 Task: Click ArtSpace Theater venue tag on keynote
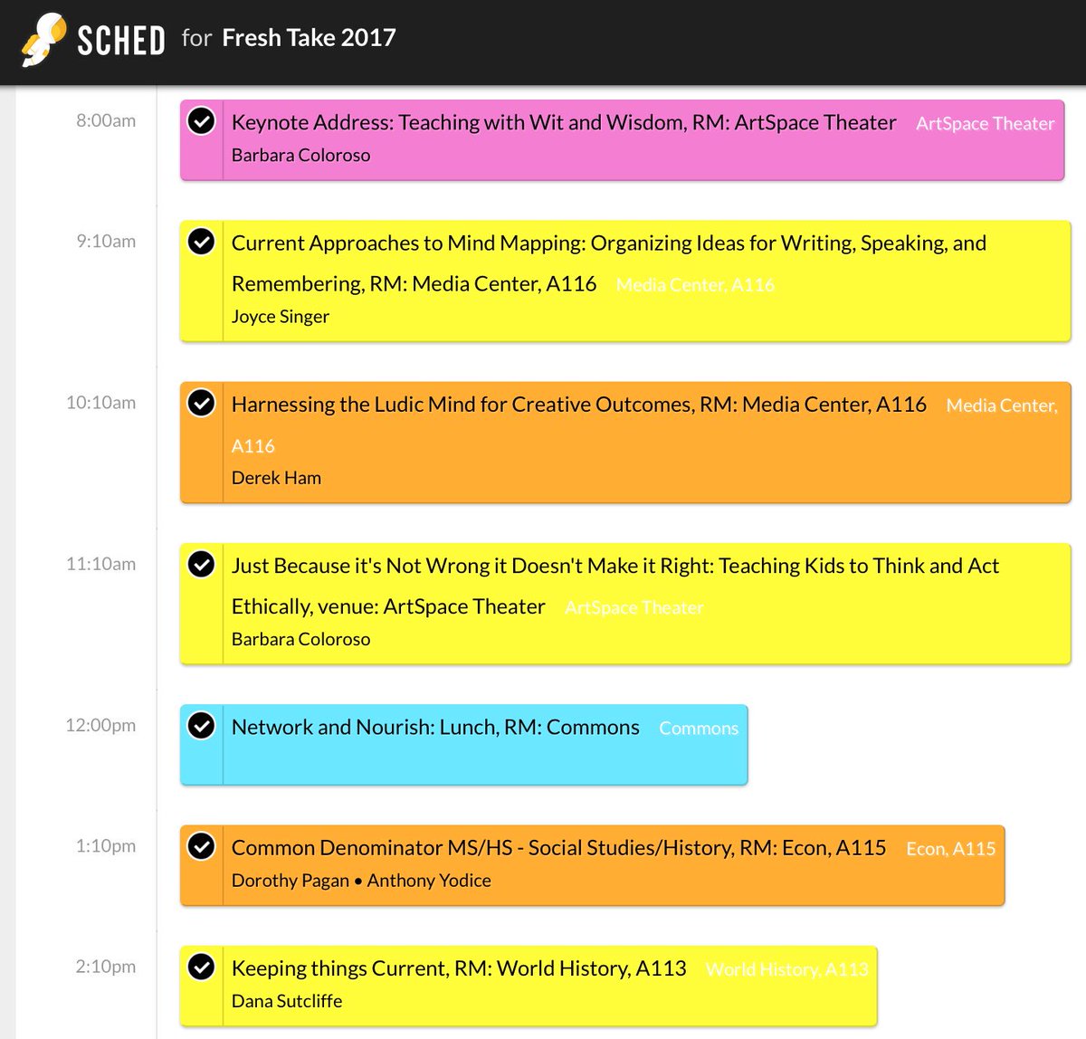(x=985, y=124)
